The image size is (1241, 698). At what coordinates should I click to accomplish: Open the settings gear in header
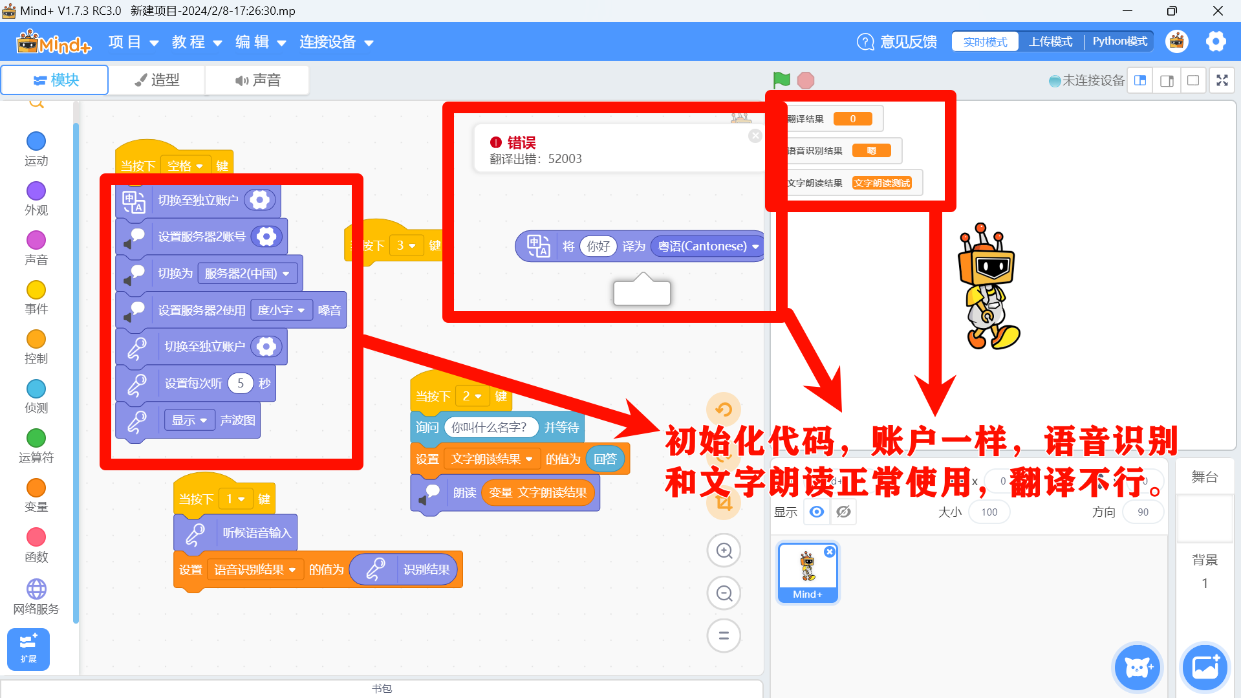[1216, 41]
